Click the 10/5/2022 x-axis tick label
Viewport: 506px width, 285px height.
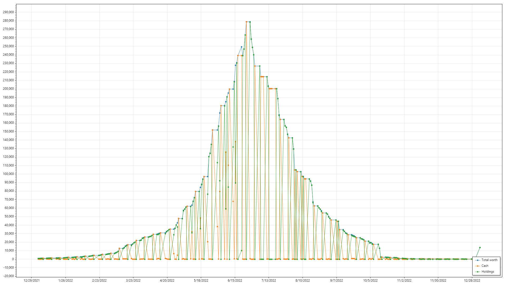click(x=370, y=281)
